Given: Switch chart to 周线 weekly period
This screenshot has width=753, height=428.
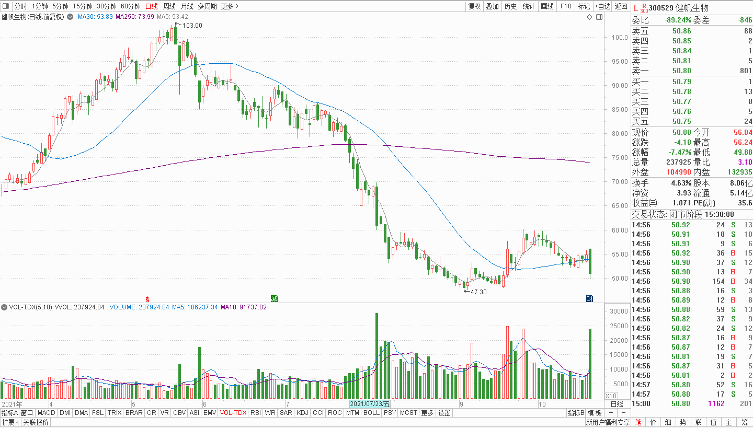Looking at the screenshot, I should pyautogui.click(x=169, y=6).
